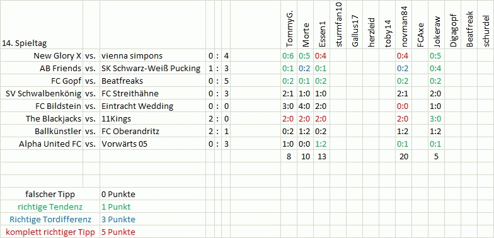Click the New Glory X team cell

click(42, 55)
